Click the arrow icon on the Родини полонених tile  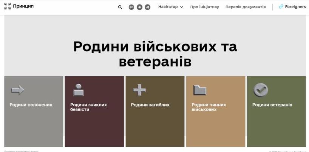click(17, 90)
